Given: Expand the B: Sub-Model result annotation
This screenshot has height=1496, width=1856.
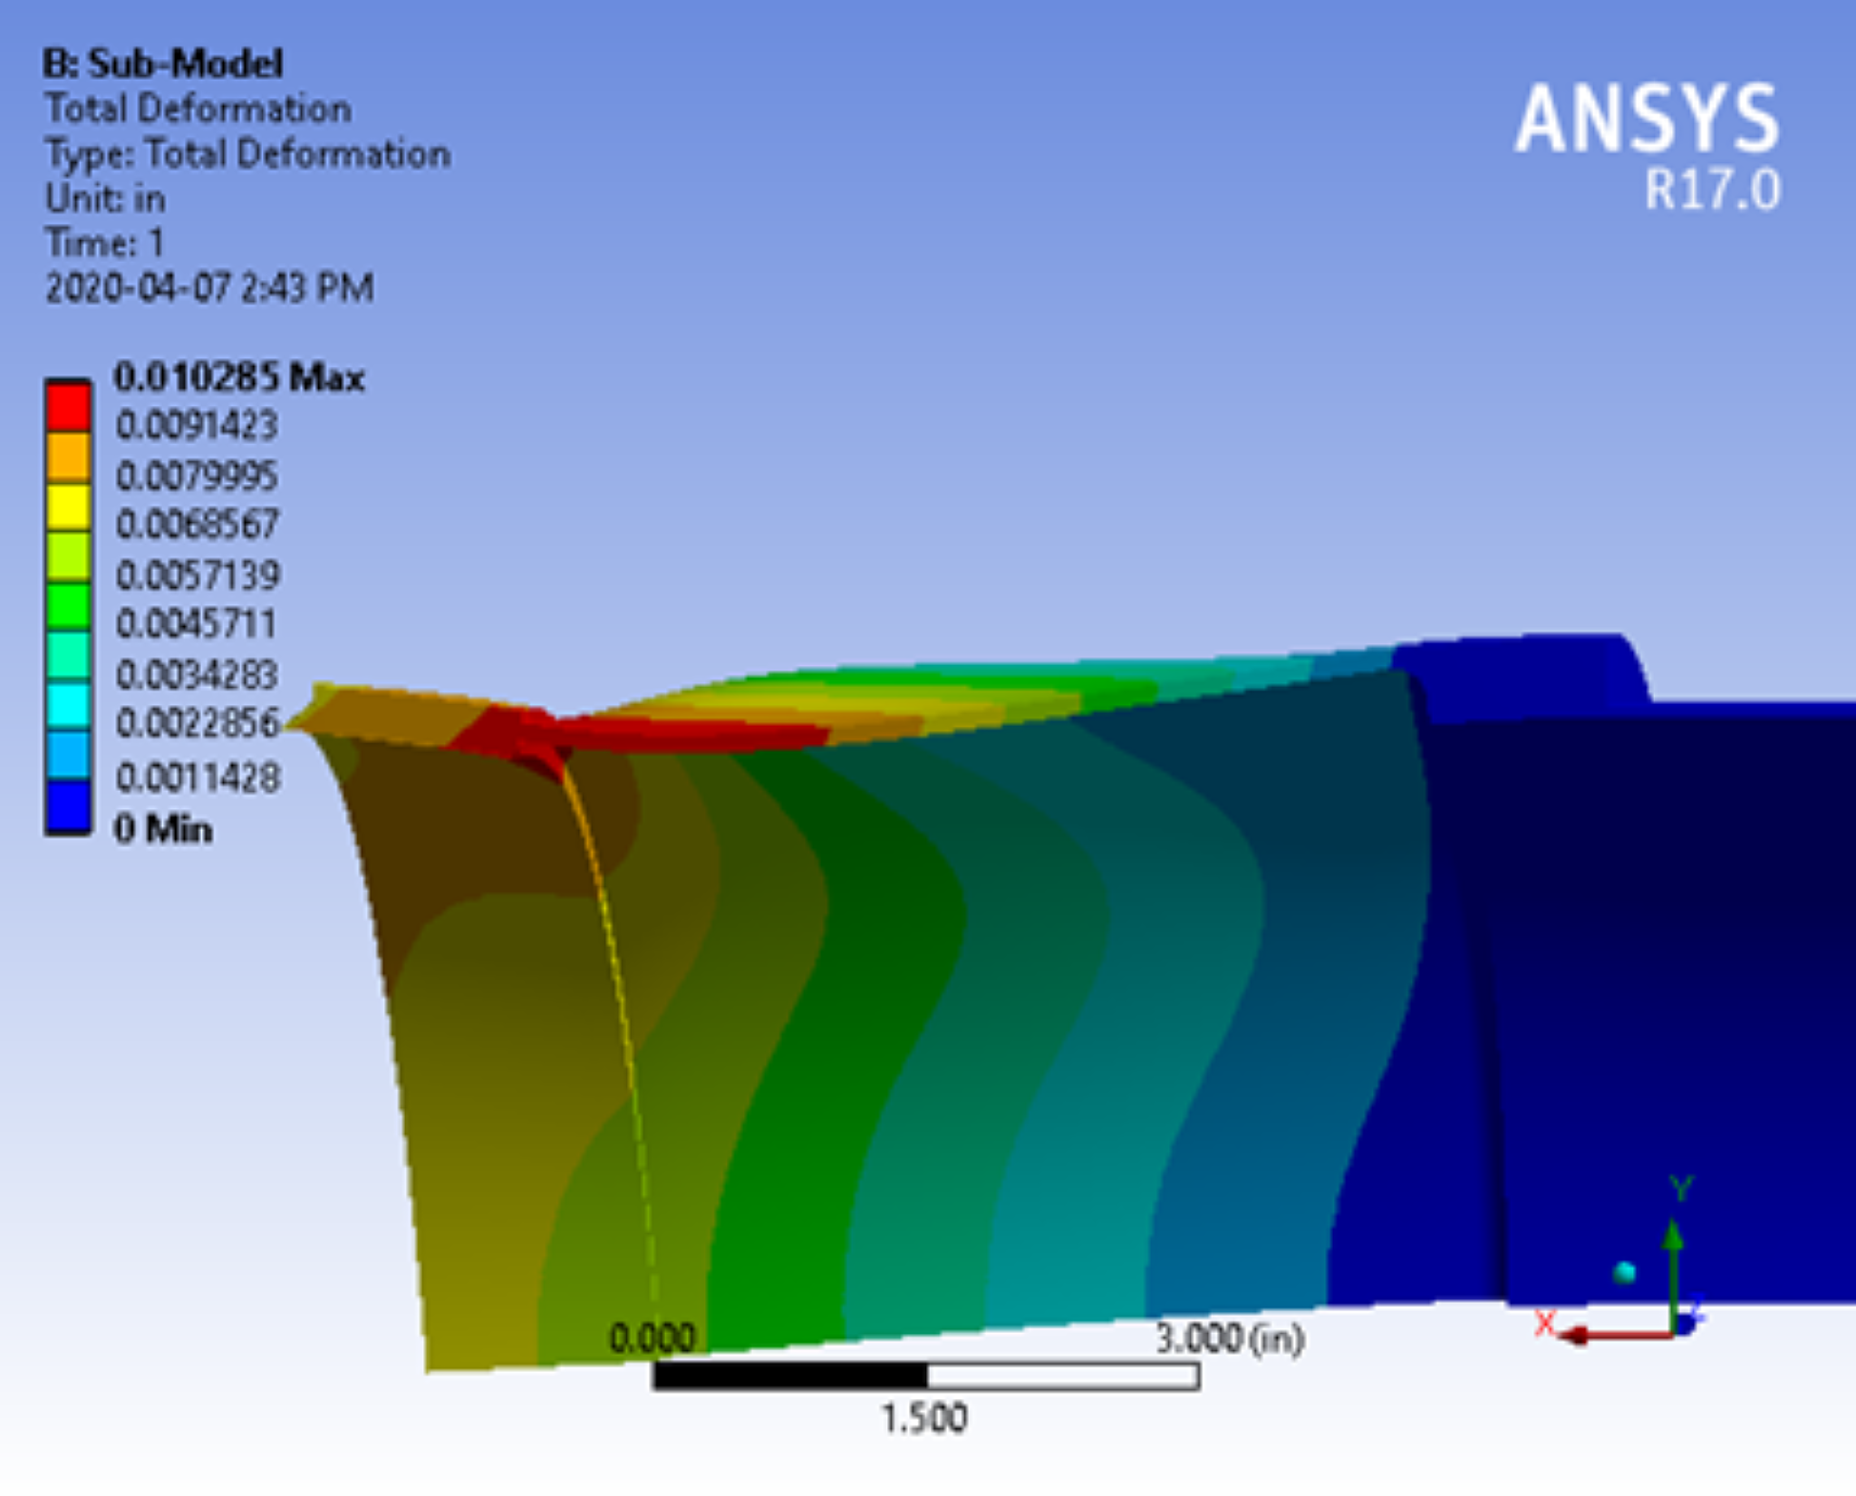Looking at the screenshot, I should tap(163, 63).
